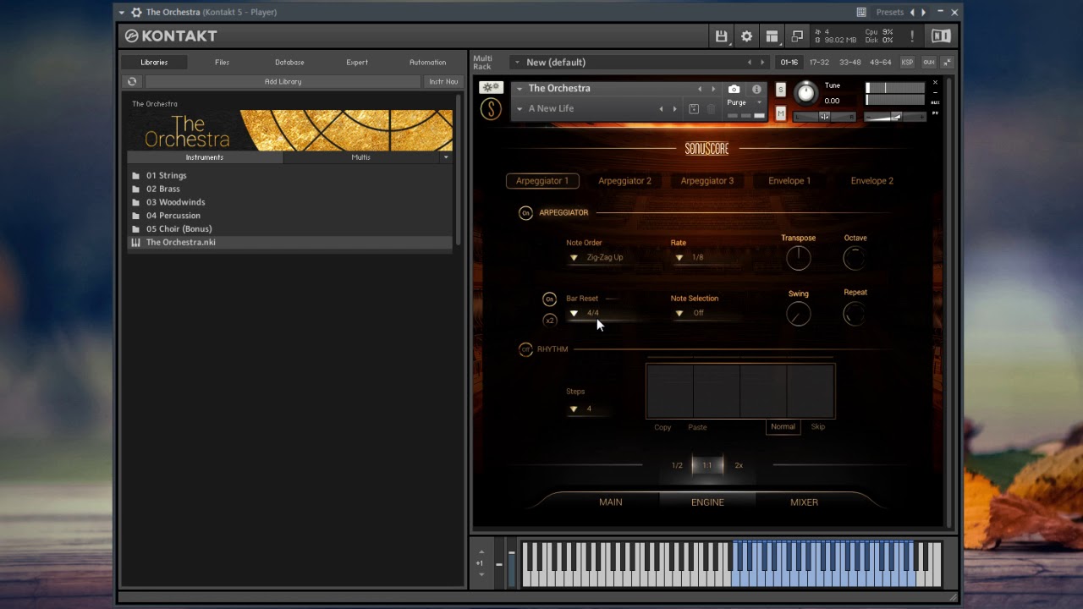Image resolution: width=1083 pixels, height=609 pixels.
Task: Open the Envelope 1 tab
Action: pos(789,181)
